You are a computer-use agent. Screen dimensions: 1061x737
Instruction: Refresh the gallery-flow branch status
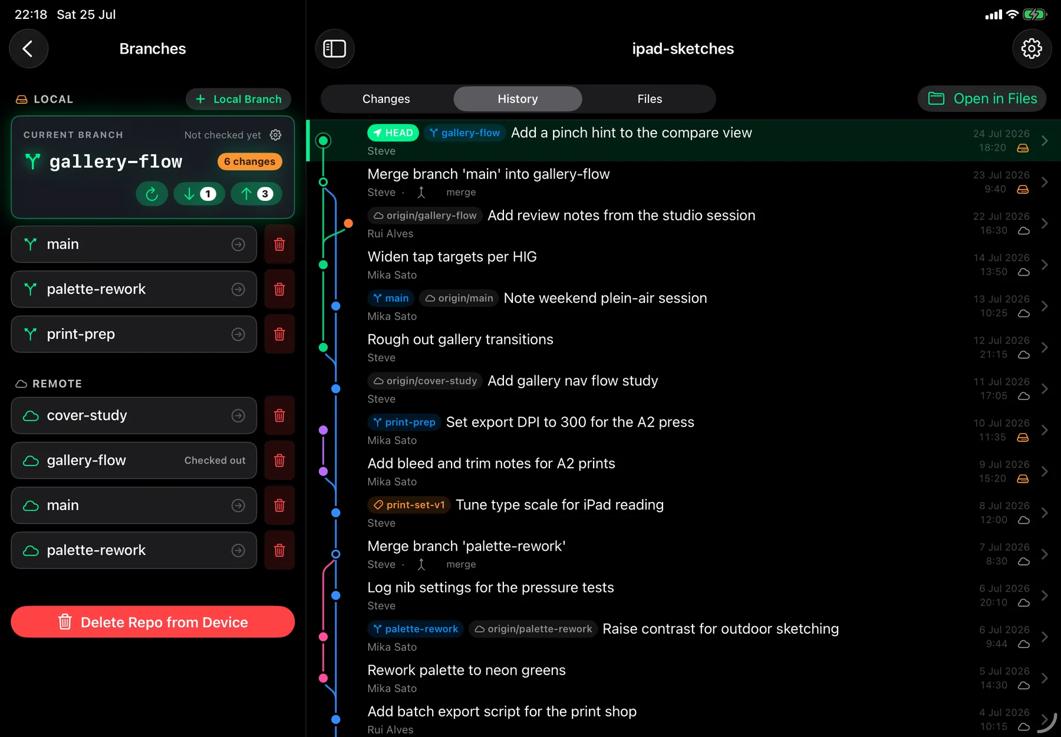(152, 194)
